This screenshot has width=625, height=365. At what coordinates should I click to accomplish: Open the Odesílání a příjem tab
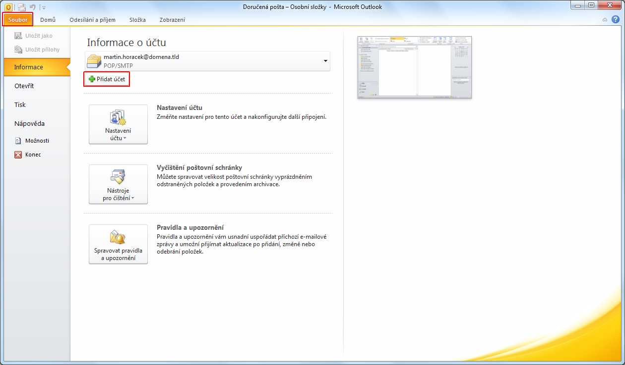[93, 20]
